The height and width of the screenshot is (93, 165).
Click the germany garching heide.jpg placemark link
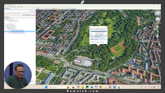click(18, 33)
